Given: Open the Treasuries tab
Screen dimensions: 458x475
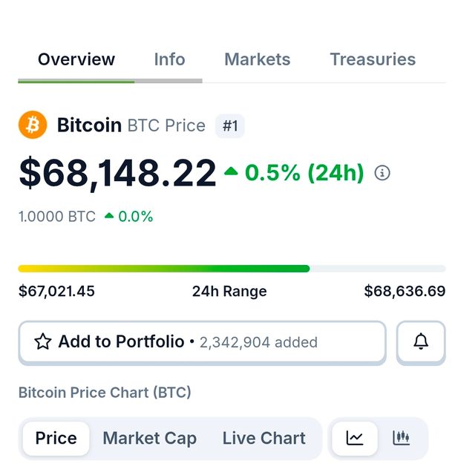Looking at the screenshot, I should point(373,59).
